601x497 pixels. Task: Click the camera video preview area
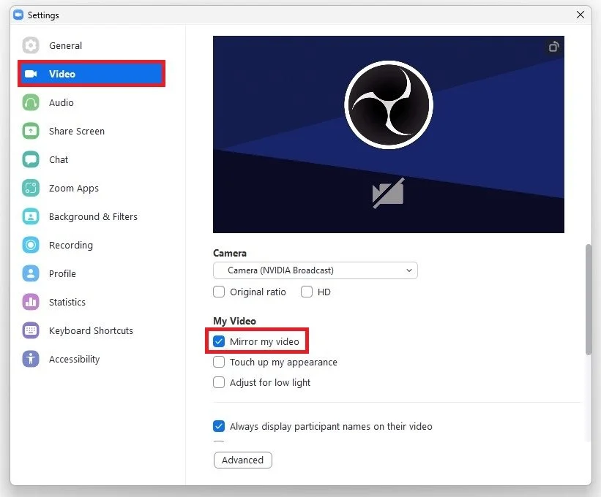tap(388, 134)
